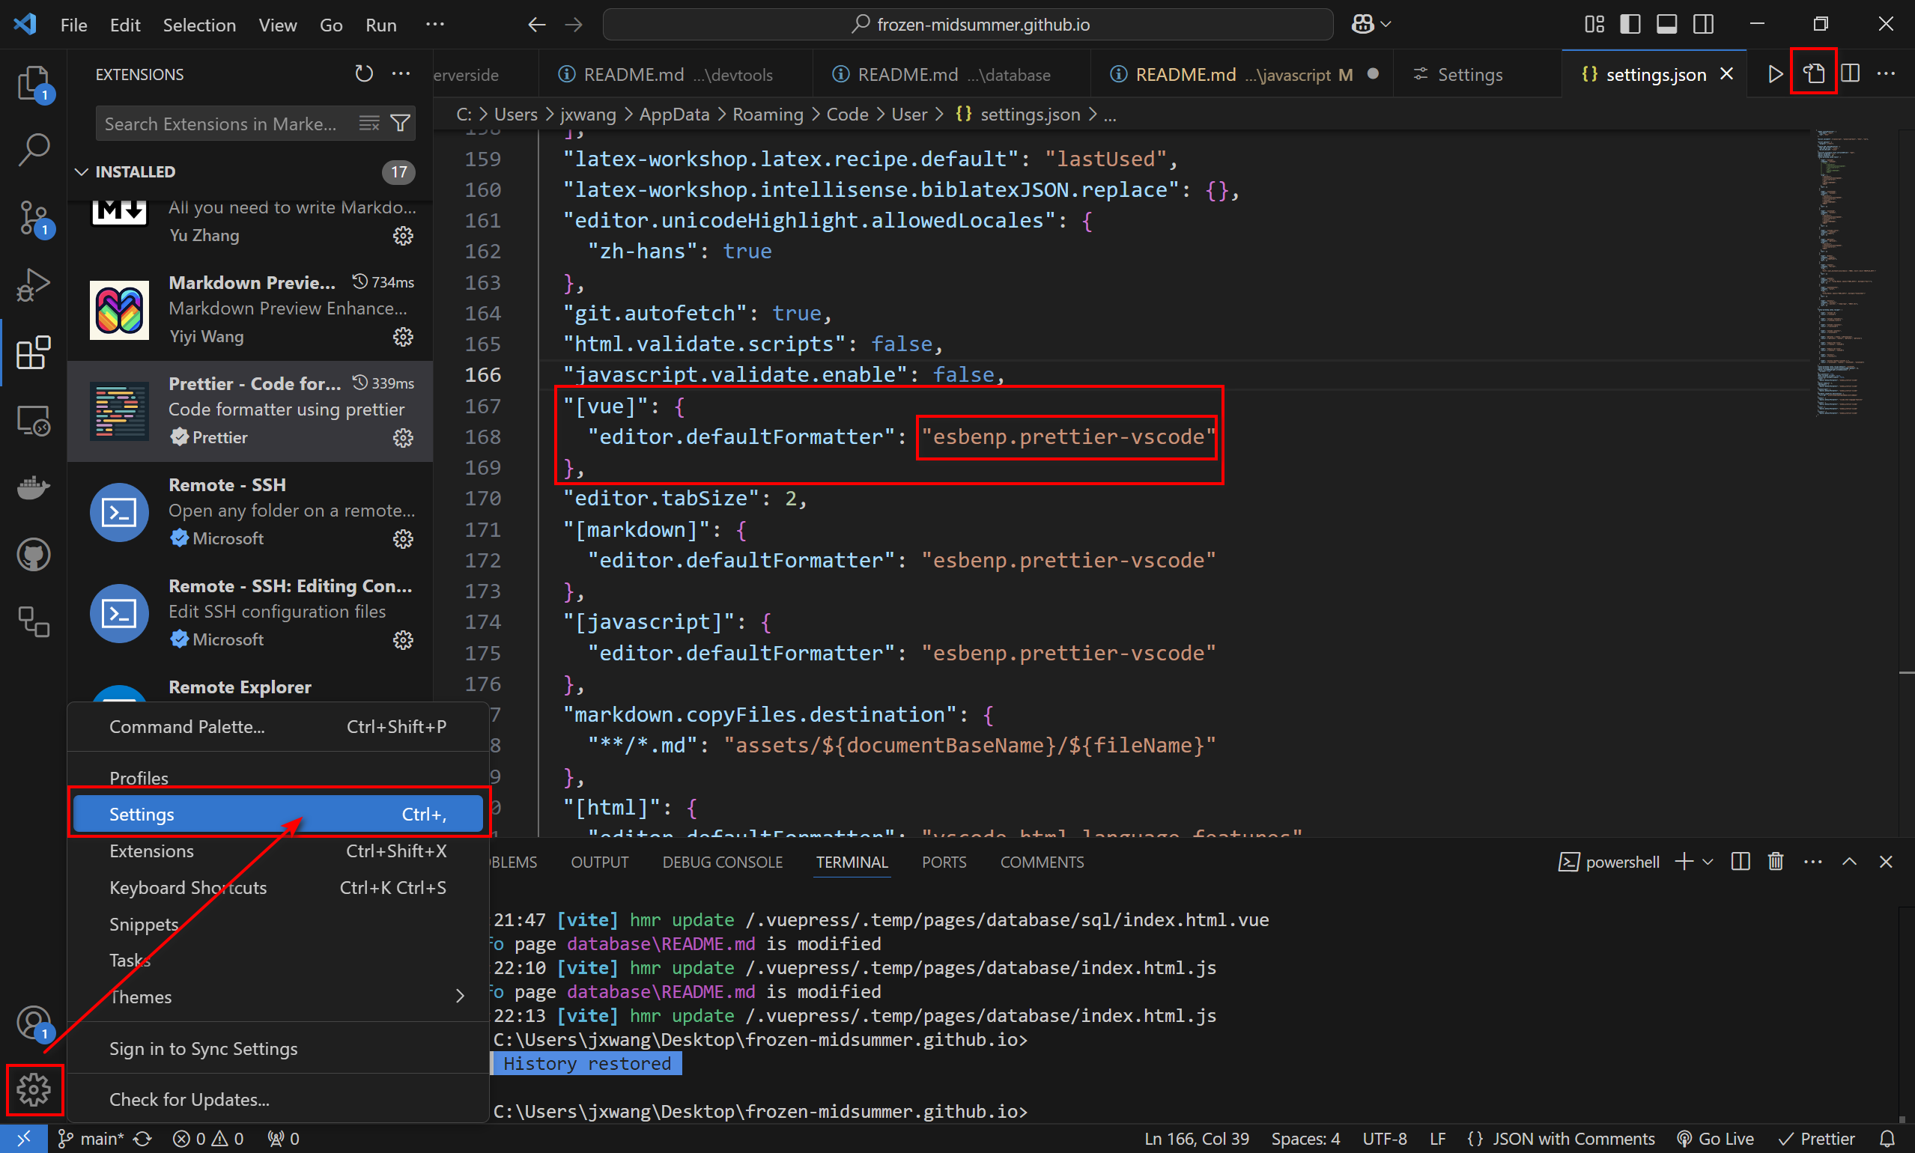The width and height of the screenshot is (1915, 1153).
Task: Open the Source Control view
Action: pyautogui.click(x=34, y=219)
